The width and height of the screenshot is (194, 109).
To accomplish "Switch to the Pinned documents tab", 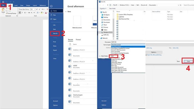I will pos(78,40).
